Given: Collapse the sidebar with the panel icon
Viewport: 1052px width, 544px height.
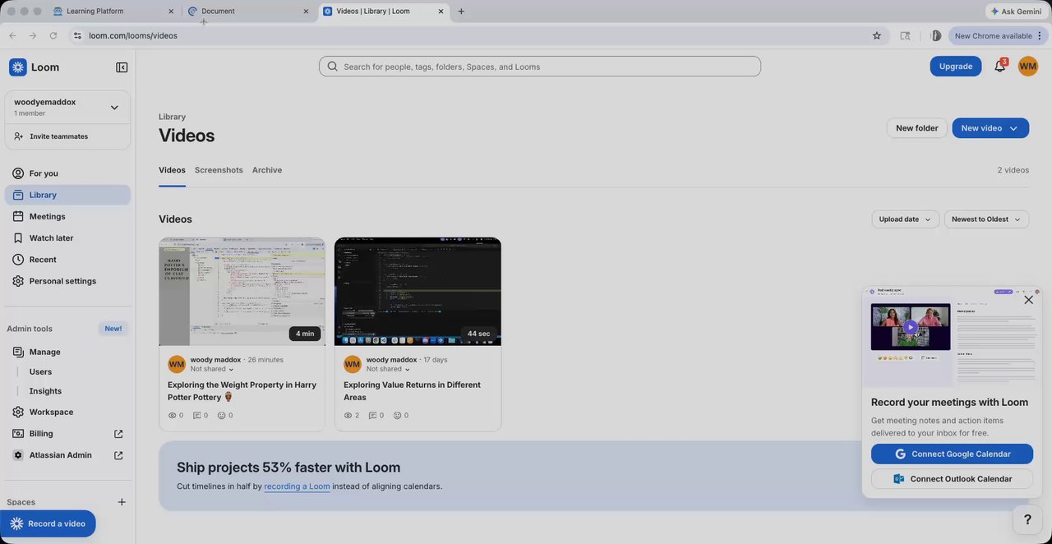Looking at the screenshot, I should 122,67.
